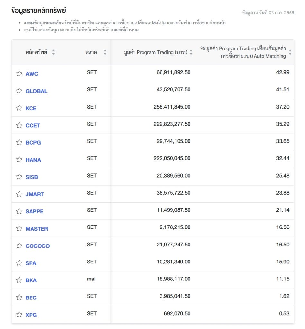Click star icon beside COCOCO

coord(19,246)
